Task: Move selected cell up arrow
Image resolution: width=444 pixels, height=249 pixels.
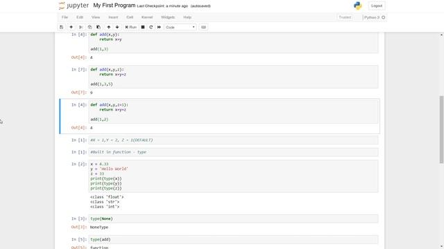Action: pyautogui.click(x=109, y=27)
